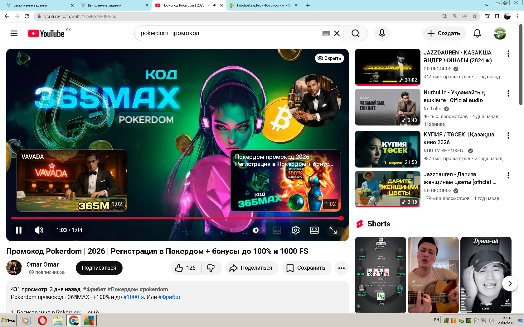Open options for Nurbullin Үқсамайсың video
Viewport: 524px width, 327px height.
click(x=508, y=93)
